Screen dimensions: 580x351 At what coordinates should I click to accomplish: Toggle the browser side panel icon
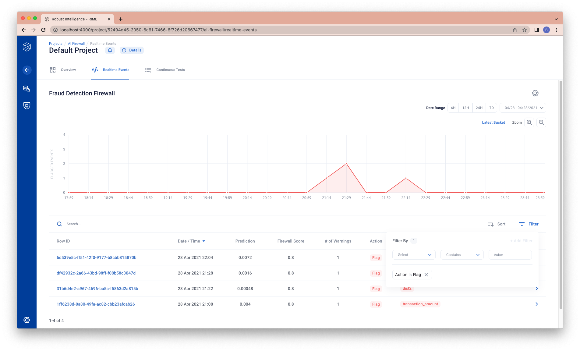coord(537,30)
